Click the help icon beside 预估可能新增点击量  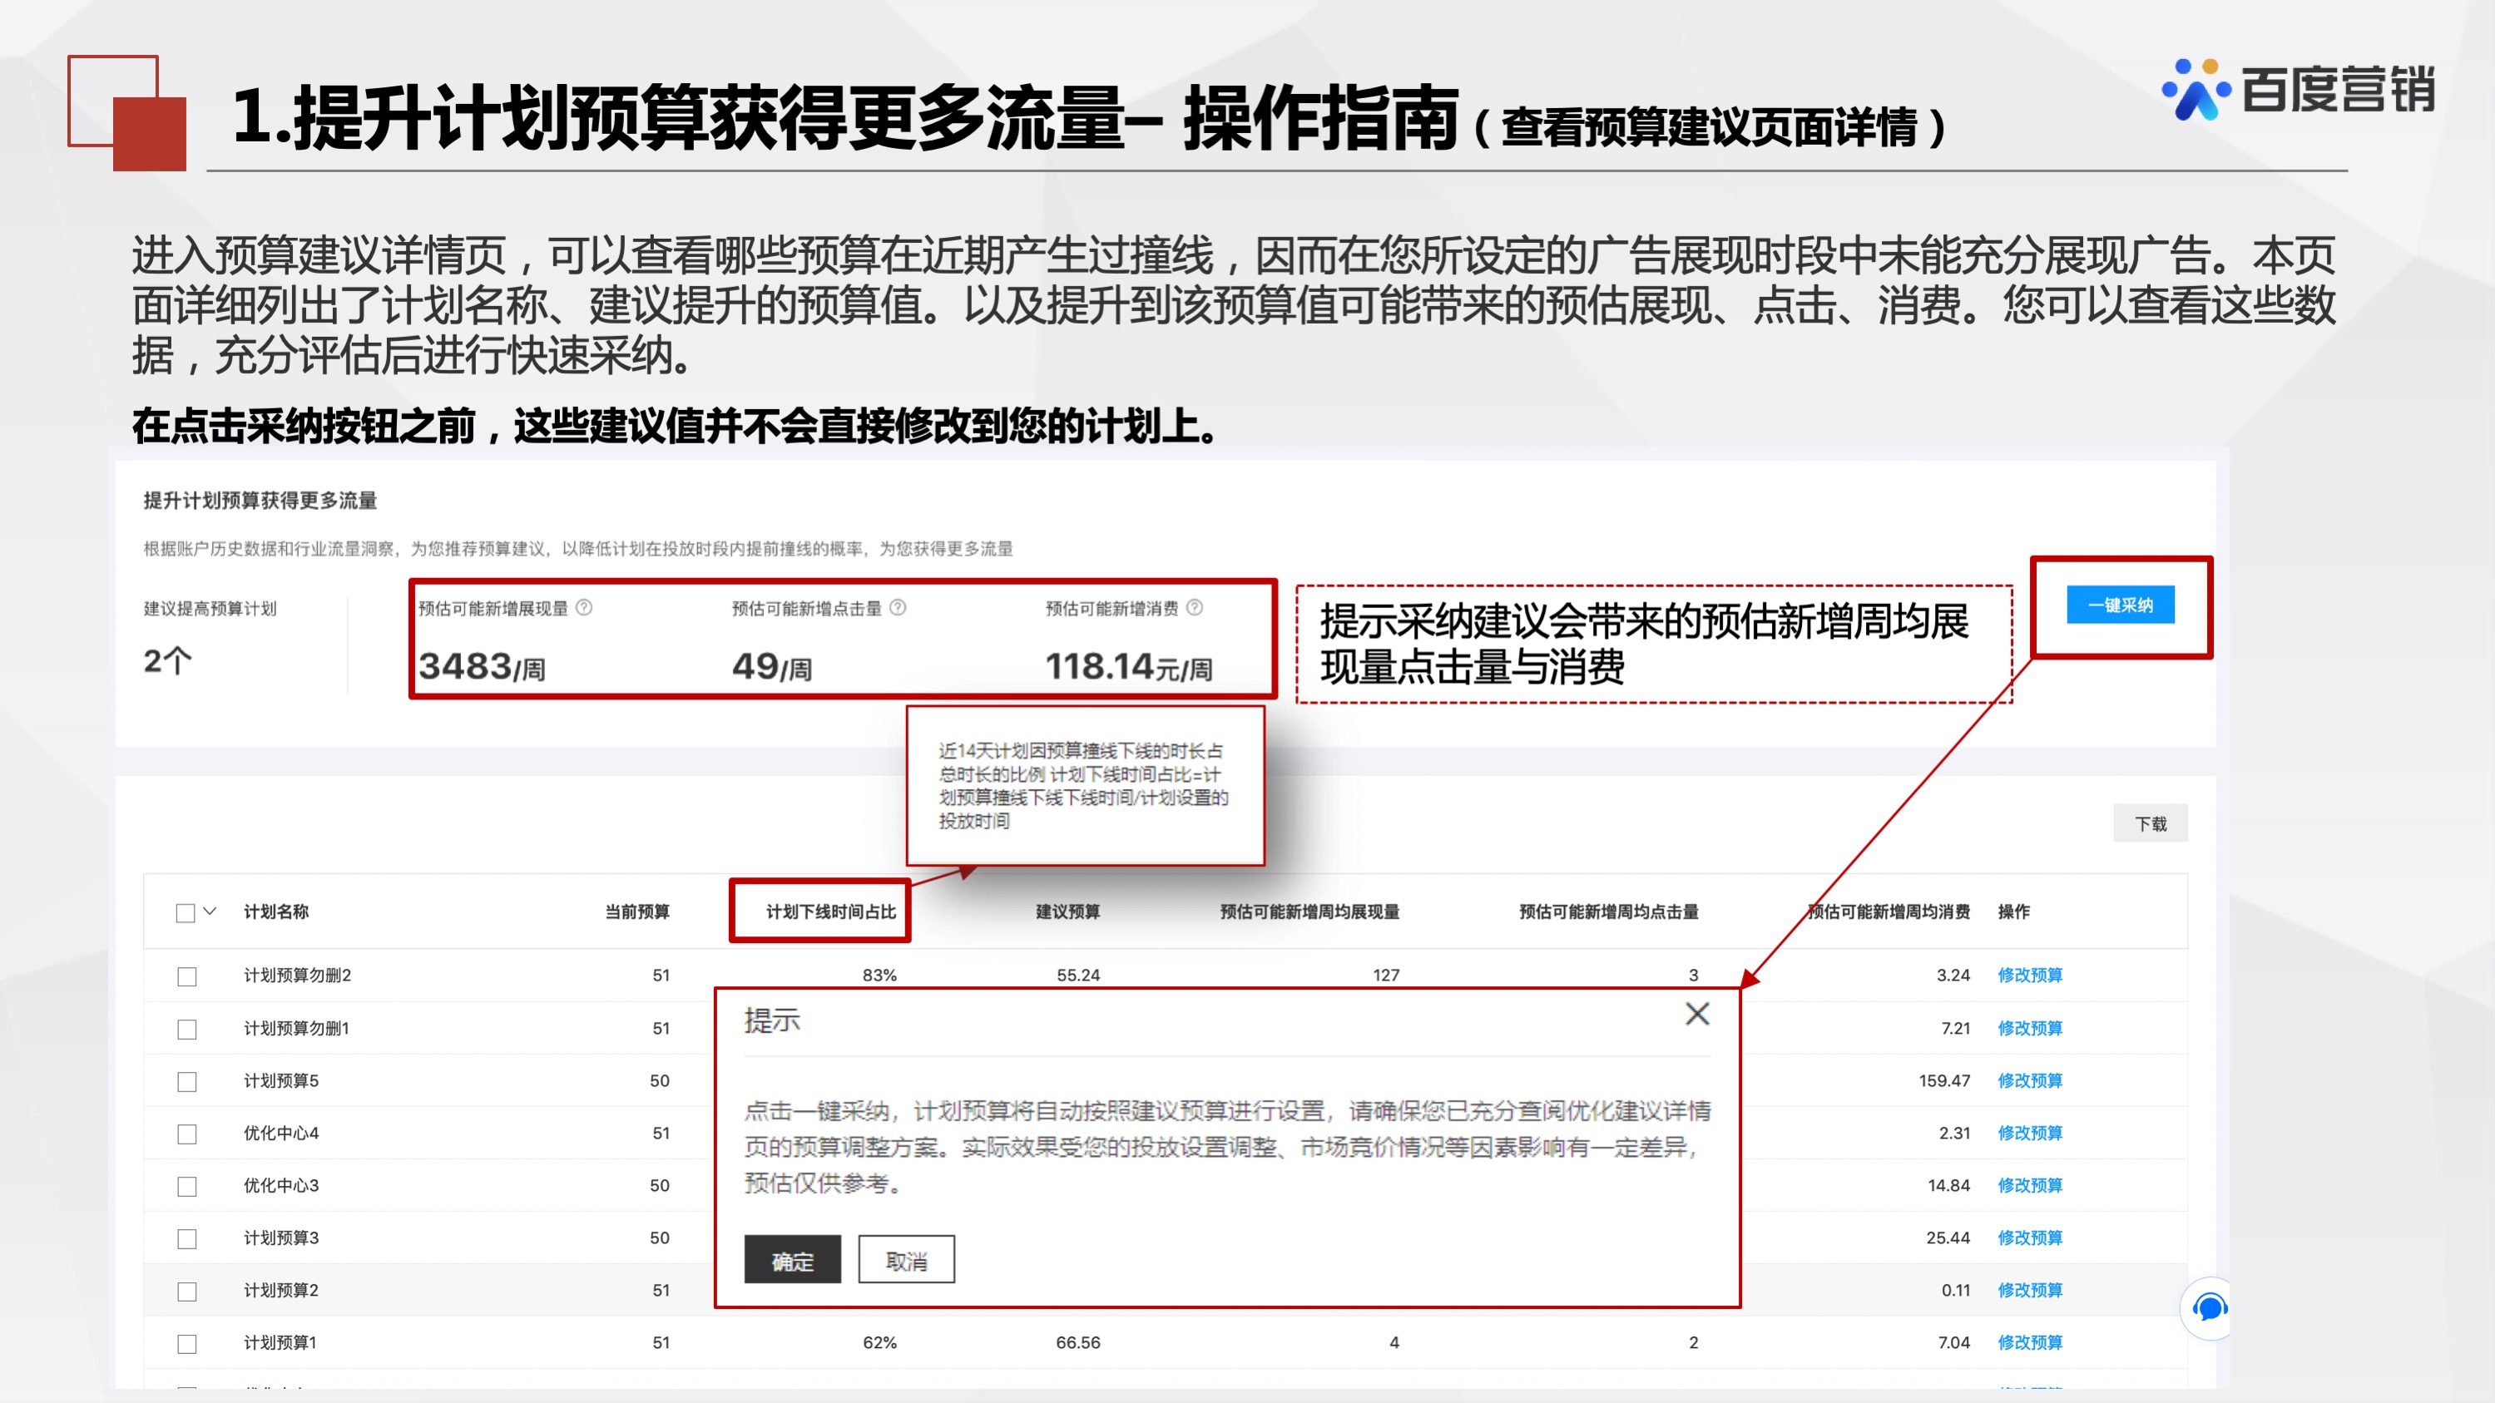(898, 609)
